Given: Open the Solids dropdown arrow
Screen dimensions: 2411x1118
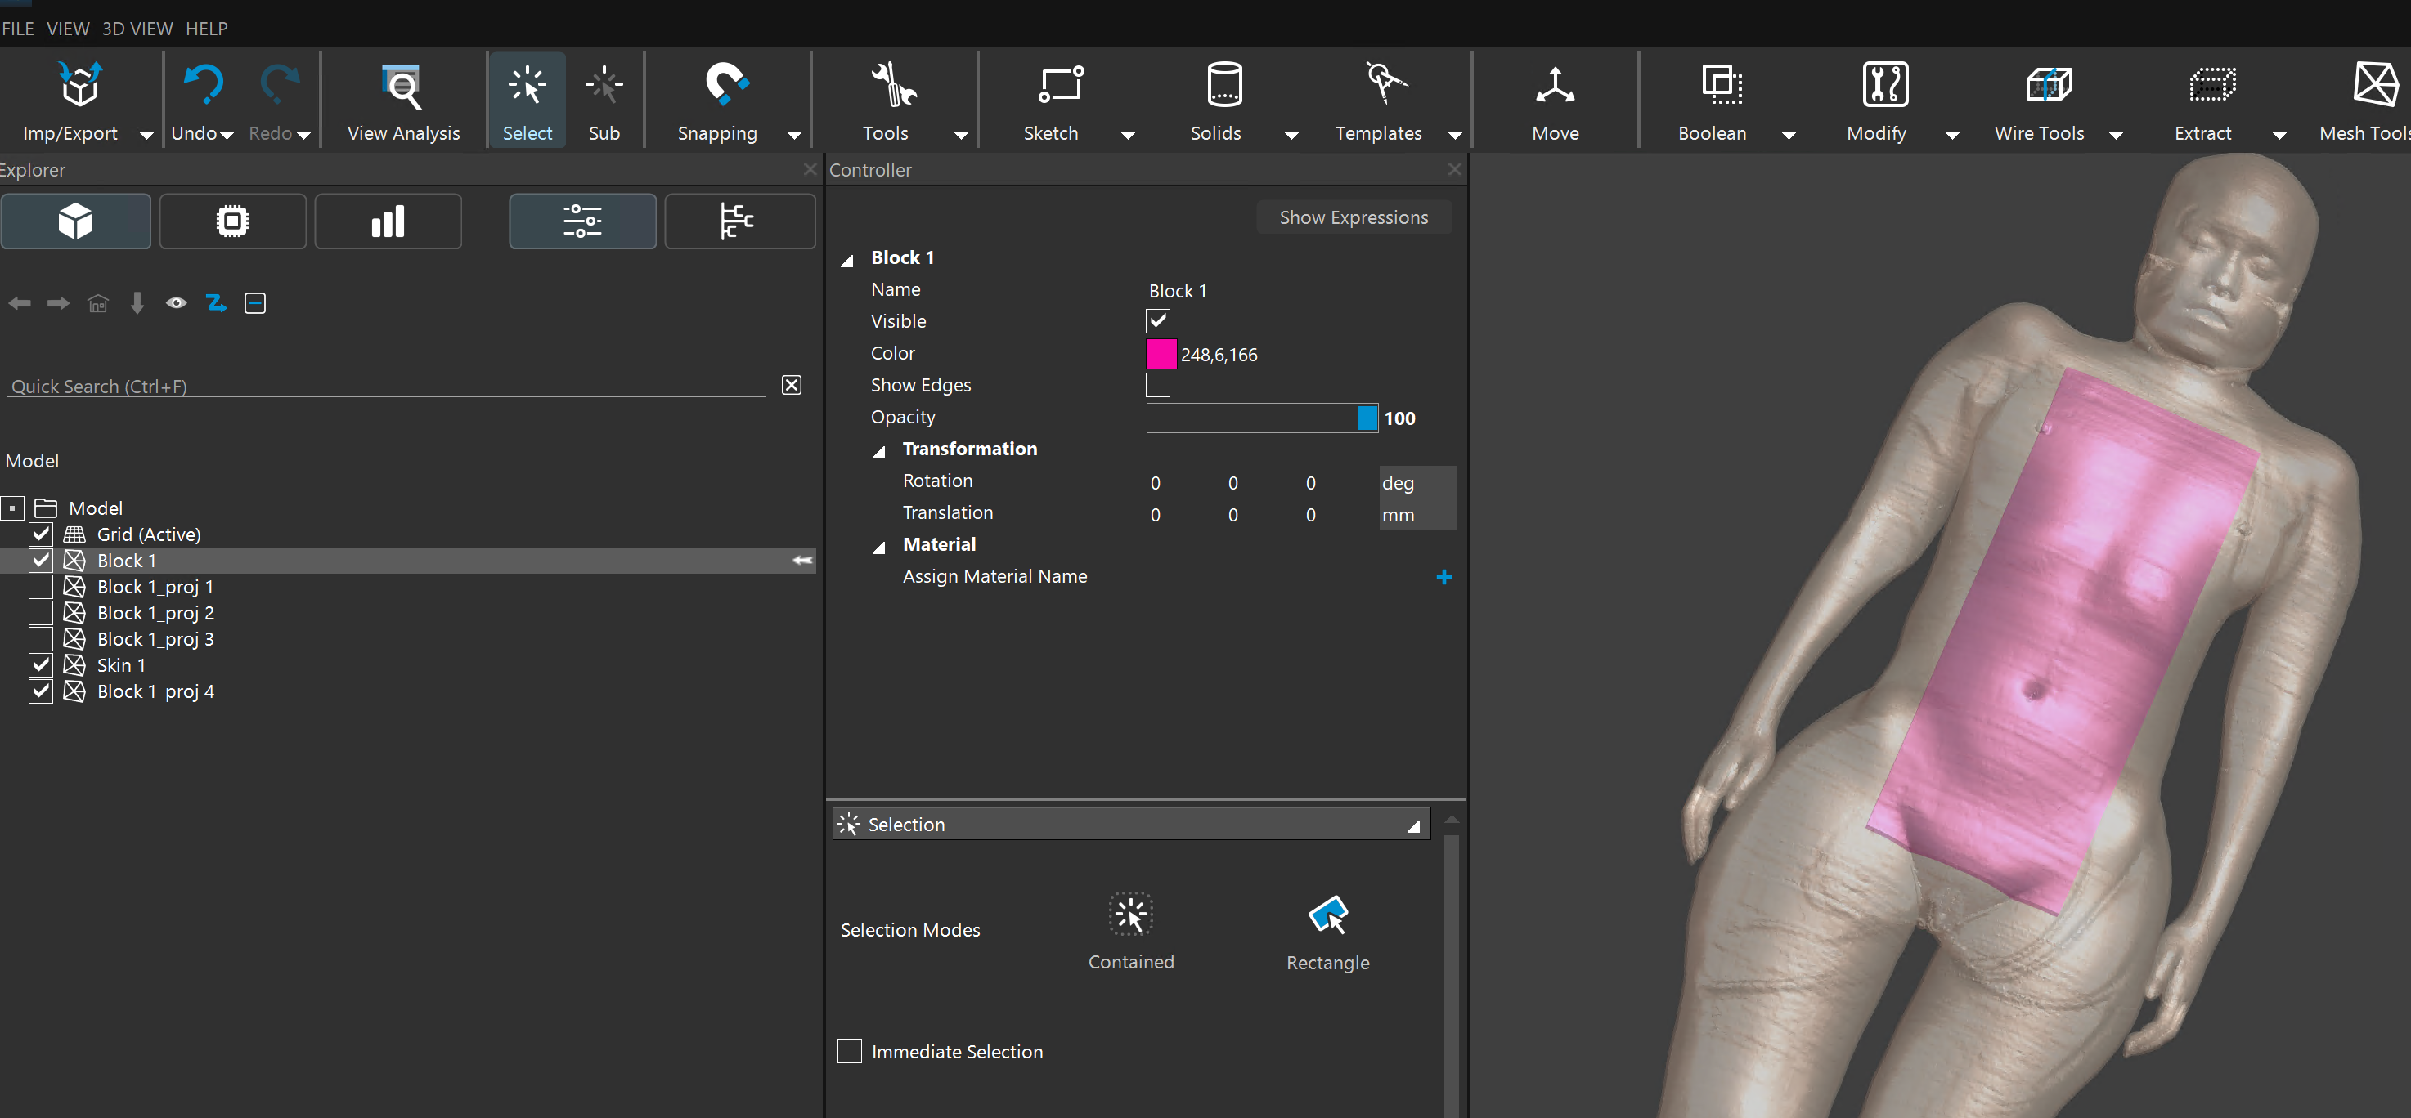Looking at the screenshot, I should click(x=1291, y=136).
